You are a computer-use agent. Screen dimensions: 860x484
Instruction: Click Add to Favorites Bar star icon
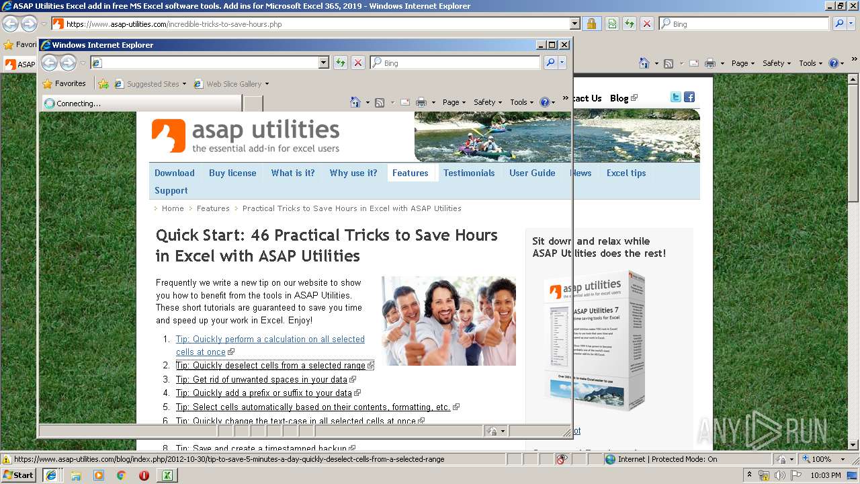[103, 84]
